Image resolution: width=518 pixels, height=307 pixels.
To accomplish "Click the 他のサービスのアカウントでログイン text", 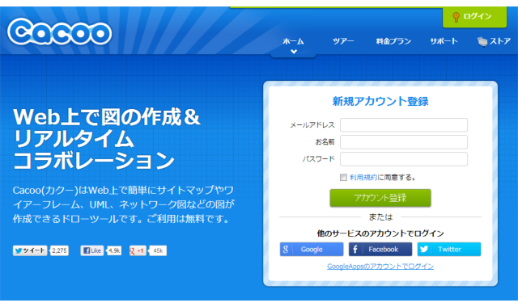I will tap(380, 233).
